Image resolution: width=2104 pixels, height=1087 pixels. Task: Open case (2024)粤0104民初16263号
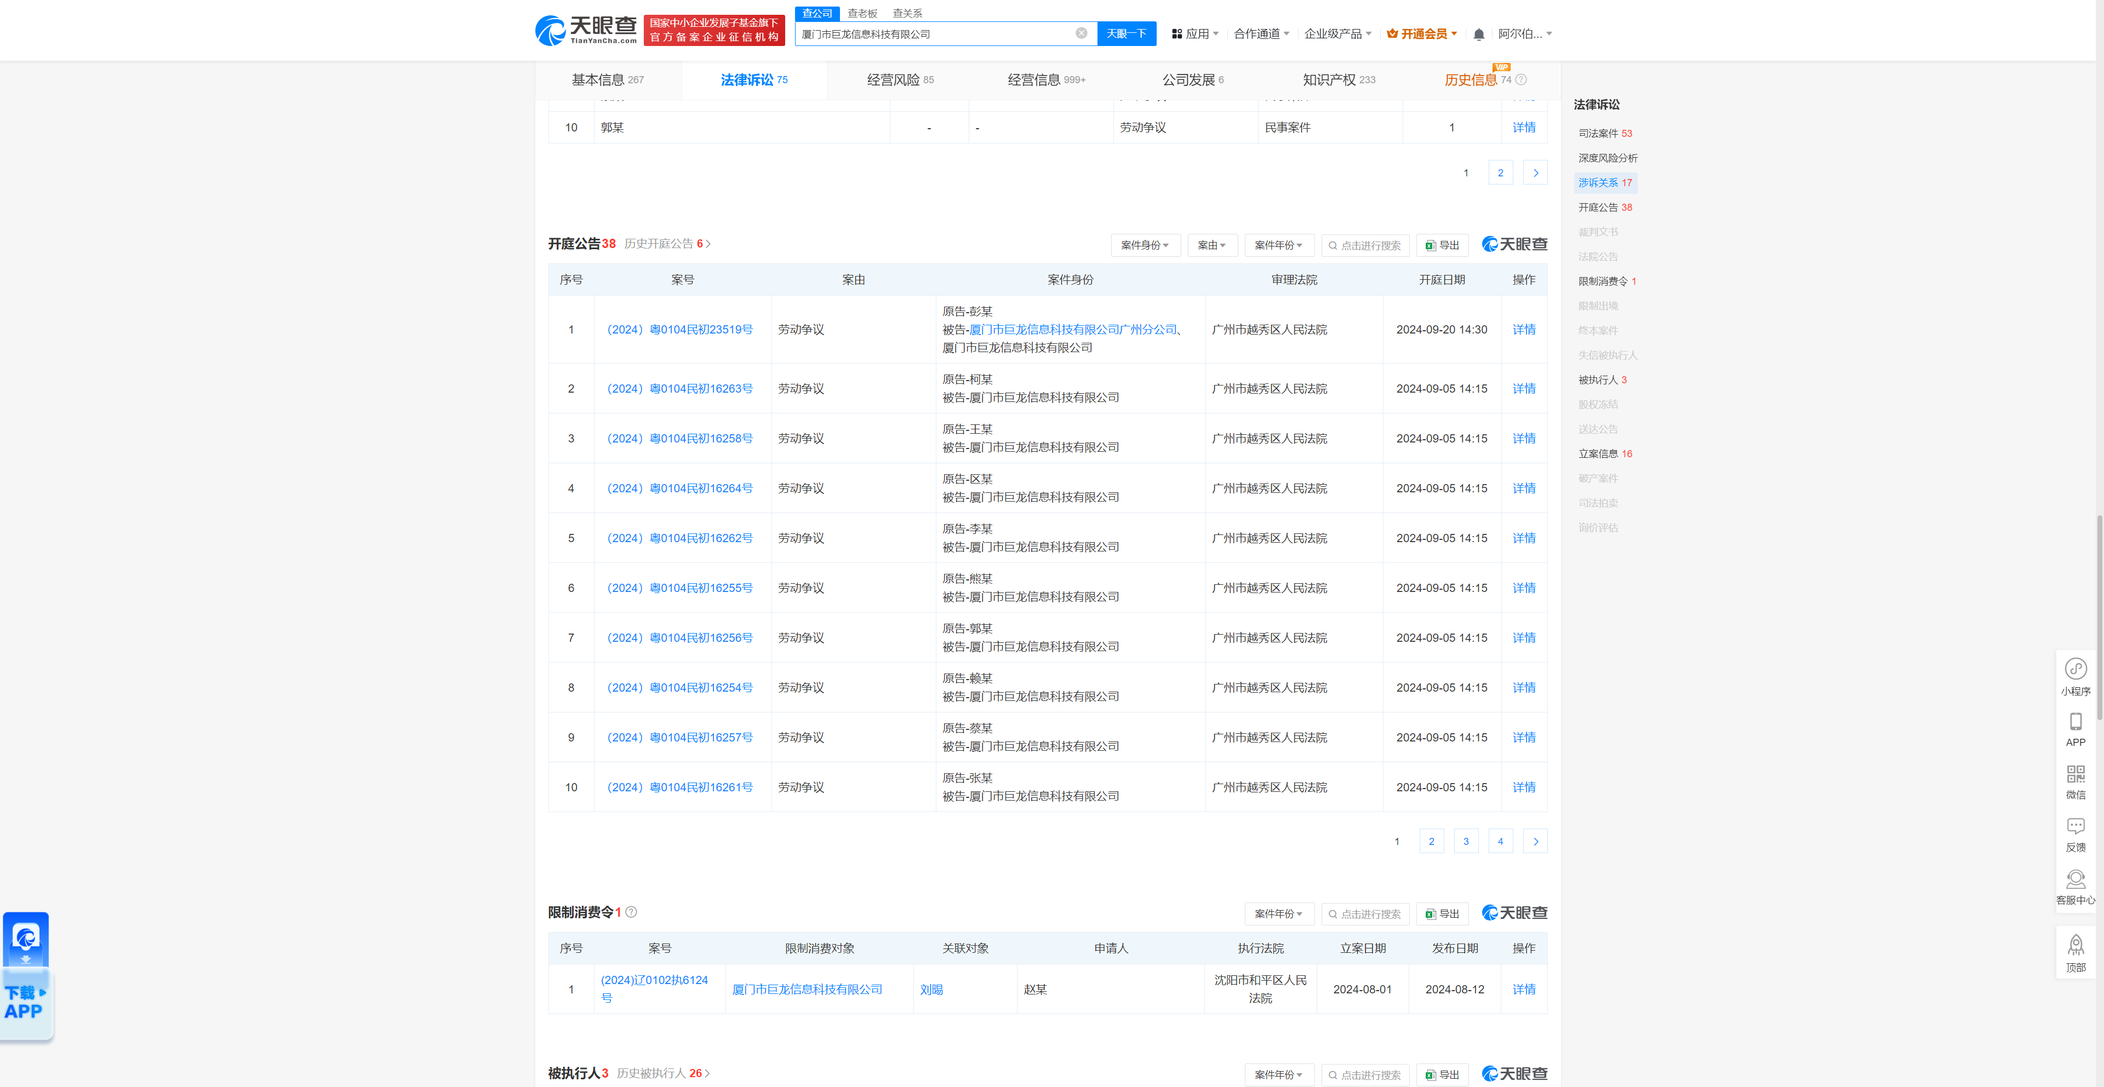[681, 388]
